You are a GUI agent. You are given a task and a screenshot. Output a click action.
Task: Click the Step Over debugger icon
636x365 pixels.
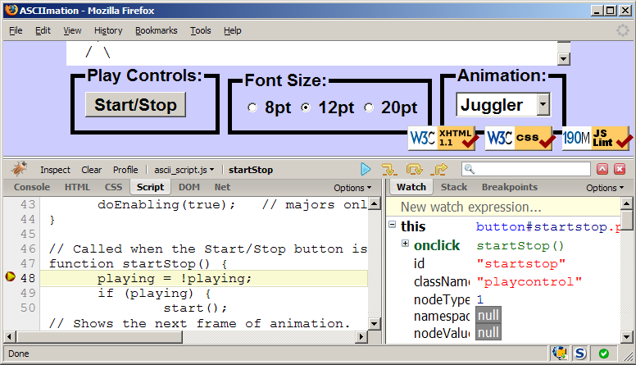(x=415, y=170)
